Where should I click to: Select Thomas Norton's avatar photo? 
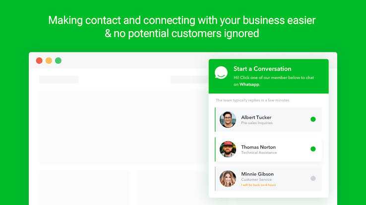(x=228, y=149)
